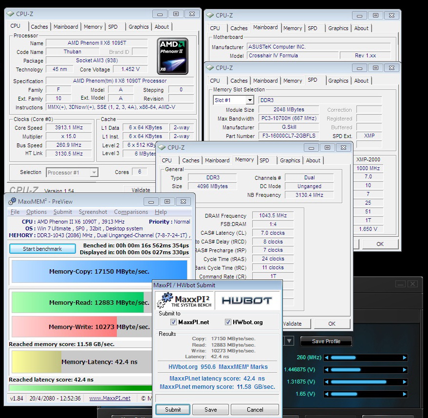This screenshot has width=428, height=418.
Task: Switch to Graphics tab in top-left CPU-Z window
Action: (x=139, y=27)
